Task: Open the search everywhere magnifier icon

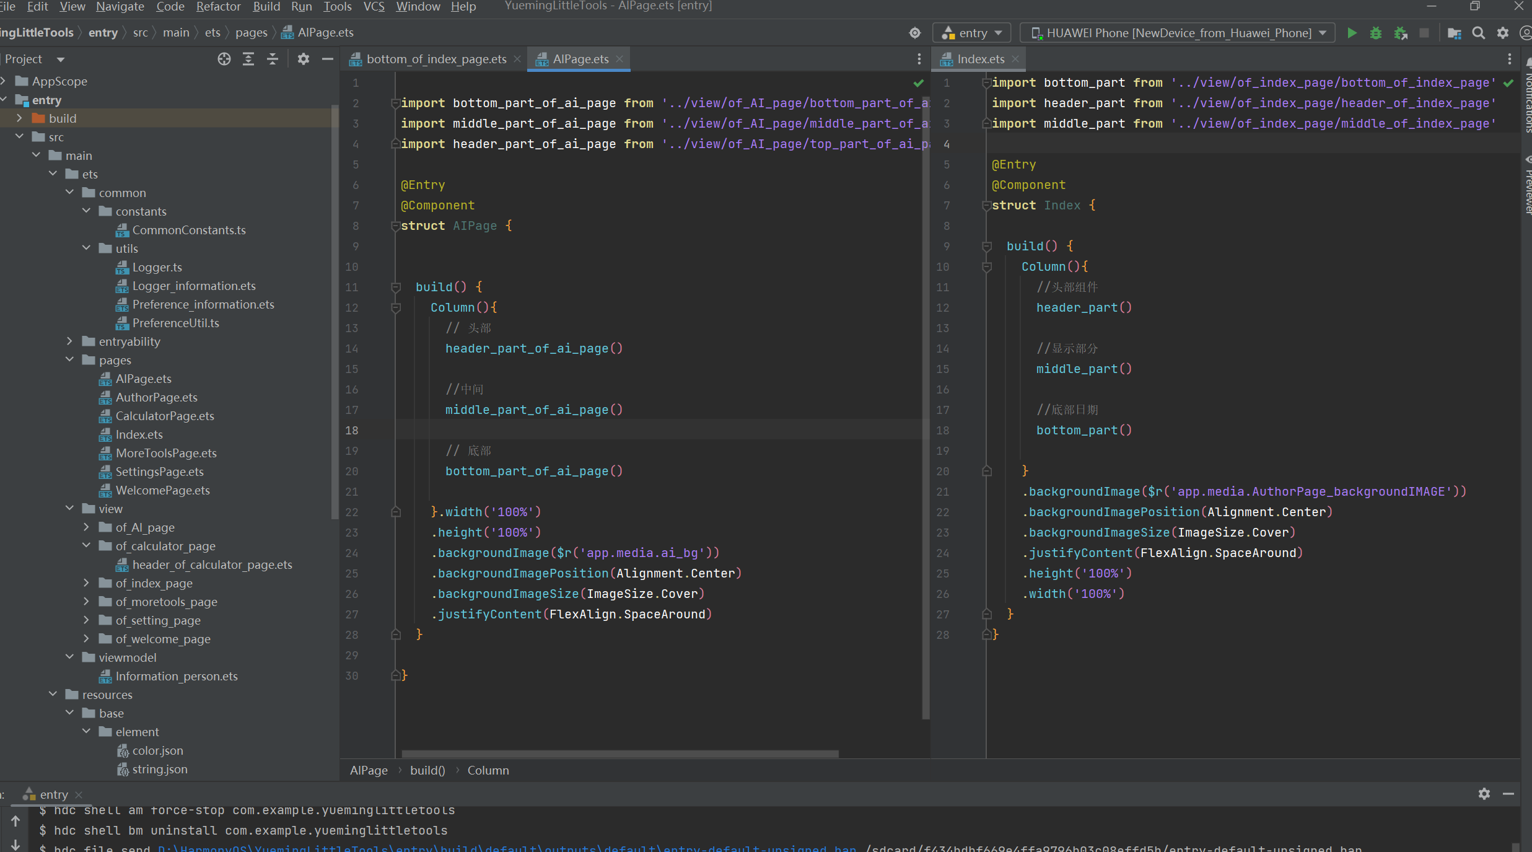Action: pyautogui.click(x=1479, y=33)
